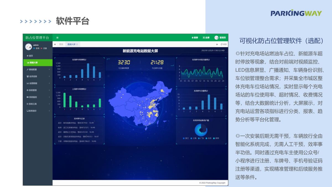Image resolution: width=332 pixels, height=187 pixels.
Task: Click the bar-chart icon of 运营数据
Action: pyautogui.click(x=27, y=83)
